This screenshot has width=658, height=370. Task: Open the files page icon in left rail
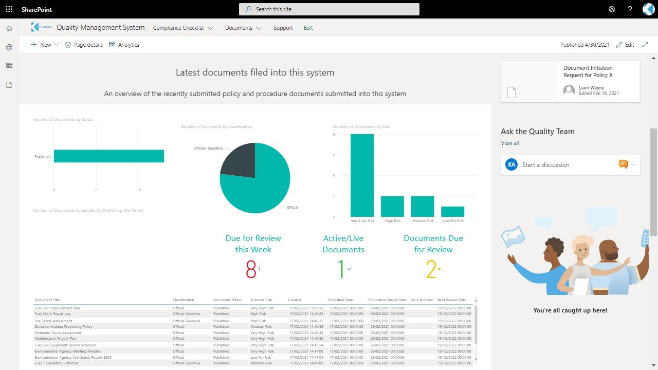(x=9, y=85)
